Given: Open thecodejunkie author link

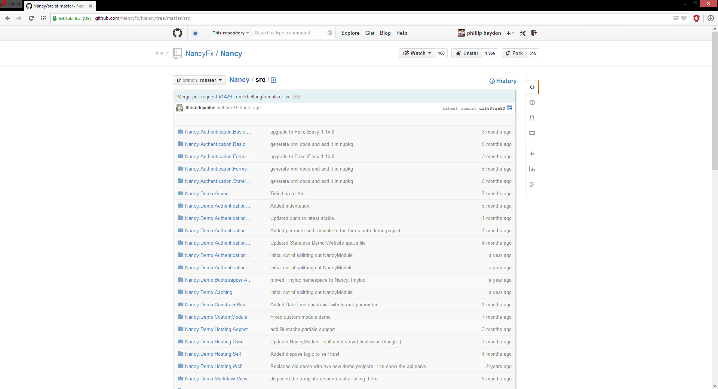Looking at the screenshot, I should pos(200,108).
